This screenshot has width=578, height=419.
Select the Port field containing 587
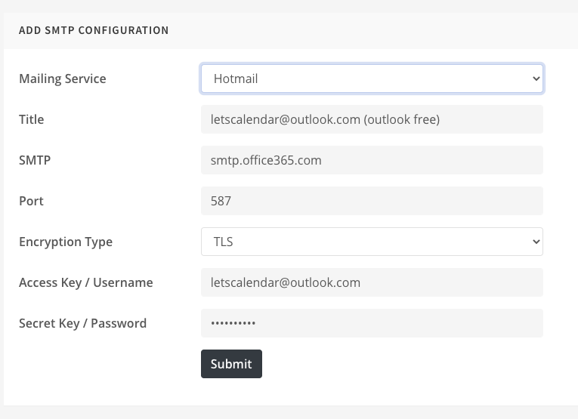coord(372,201)
